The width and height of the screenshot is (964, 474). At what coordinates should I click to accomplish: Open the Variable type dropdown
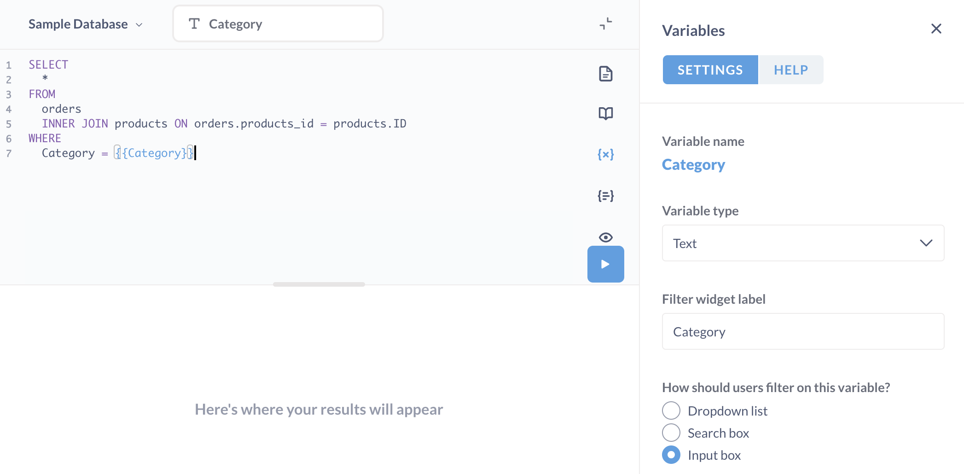[802, 243]
